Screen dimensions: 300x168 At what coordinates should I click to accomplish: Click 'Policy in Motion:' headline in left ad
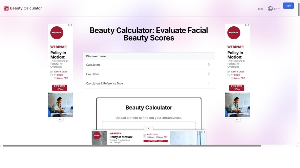58,55
